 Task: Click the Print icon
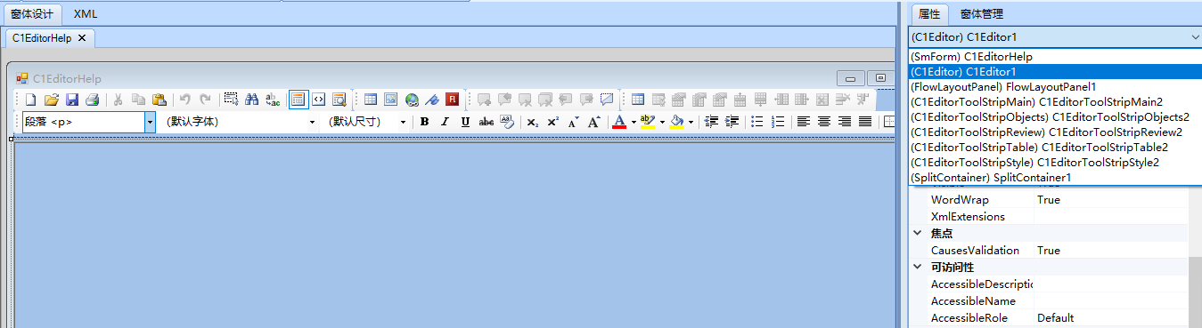pos(92,100)
